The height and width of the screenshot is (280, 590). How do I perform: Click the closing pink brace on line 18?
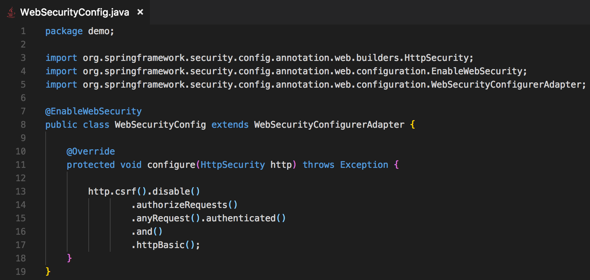[x=69, y=258]
